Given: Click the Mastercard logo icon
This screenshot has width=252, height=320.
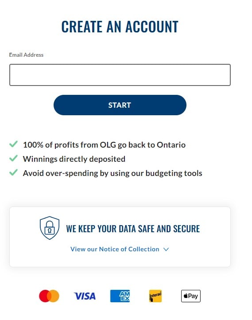Looking at the screenshot, I should 49,296.
